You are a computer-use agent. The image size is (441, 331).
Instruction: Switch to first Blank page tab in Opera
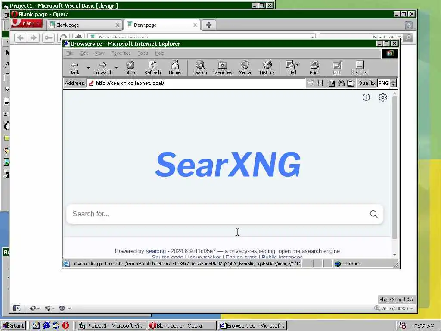[x=81, y=25]
